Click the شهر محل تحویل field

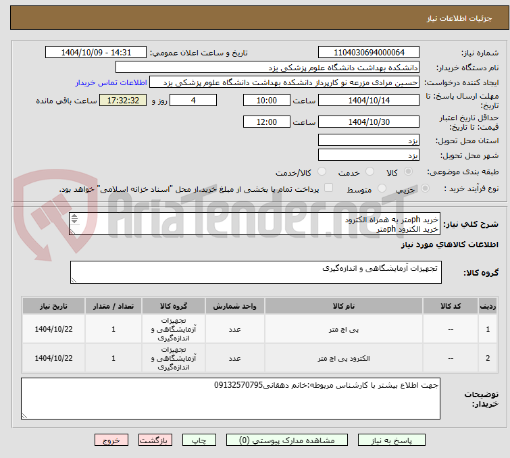[x=369, y=155]
